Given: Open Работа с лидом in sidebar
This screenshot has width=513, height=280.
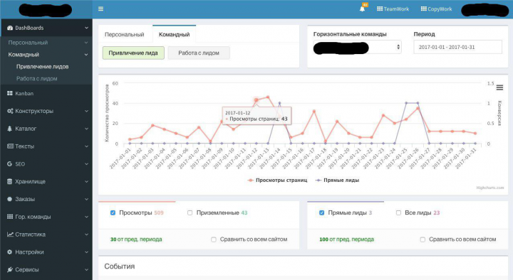Looking at the screenshot, I should [x=37, y=79].
